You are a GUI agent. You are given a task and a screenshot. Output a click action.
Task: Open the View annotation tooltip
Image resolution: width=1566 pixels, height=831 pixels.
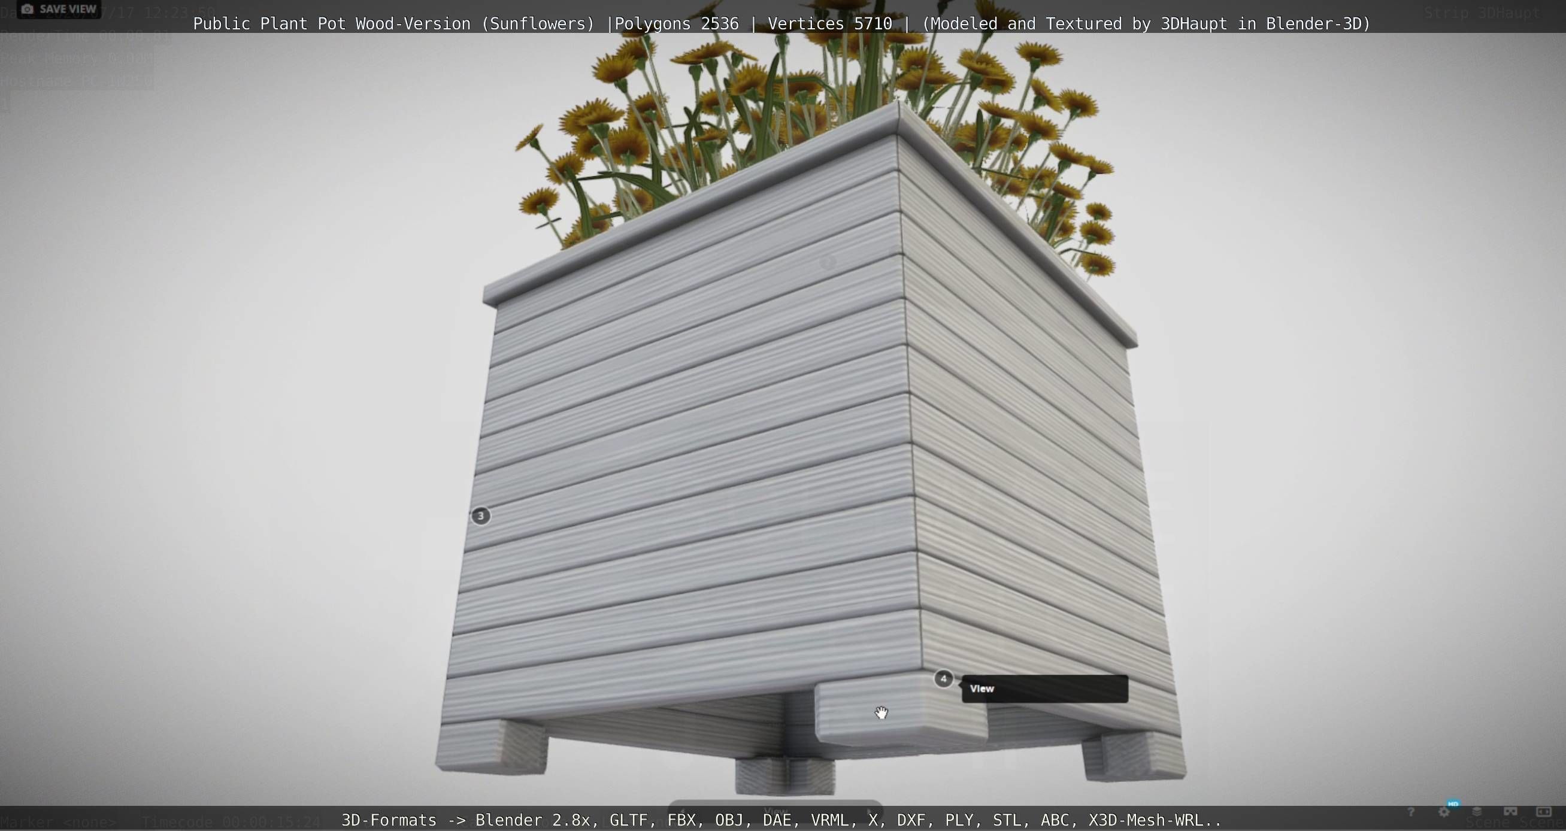tap(1044, 688)
